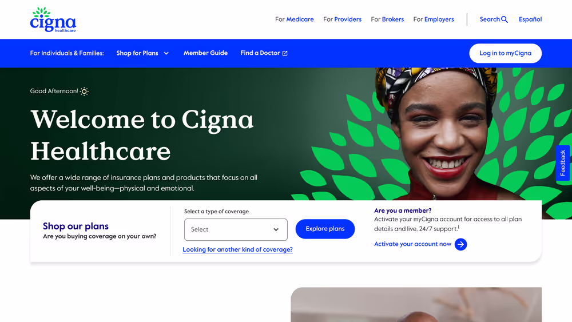Click the image thumbnail below the plans card
The width and height of the screenshot is (572, 322).
[416, 304]
